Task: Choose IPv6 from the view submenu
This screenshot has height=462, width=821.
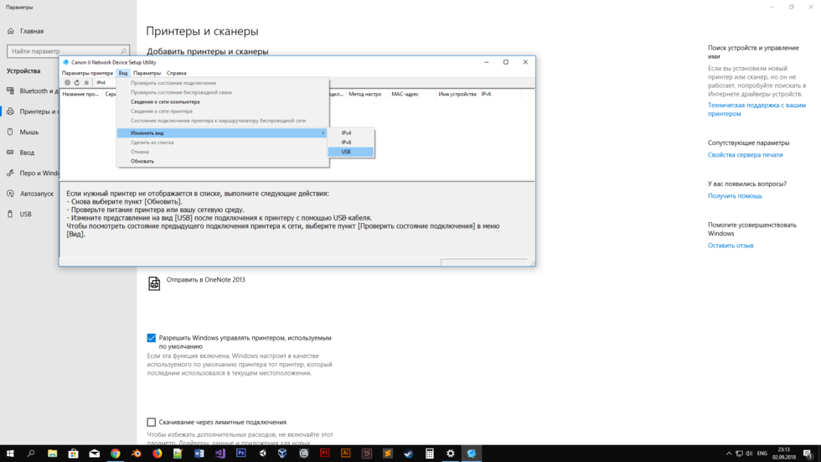Action: 346,143
